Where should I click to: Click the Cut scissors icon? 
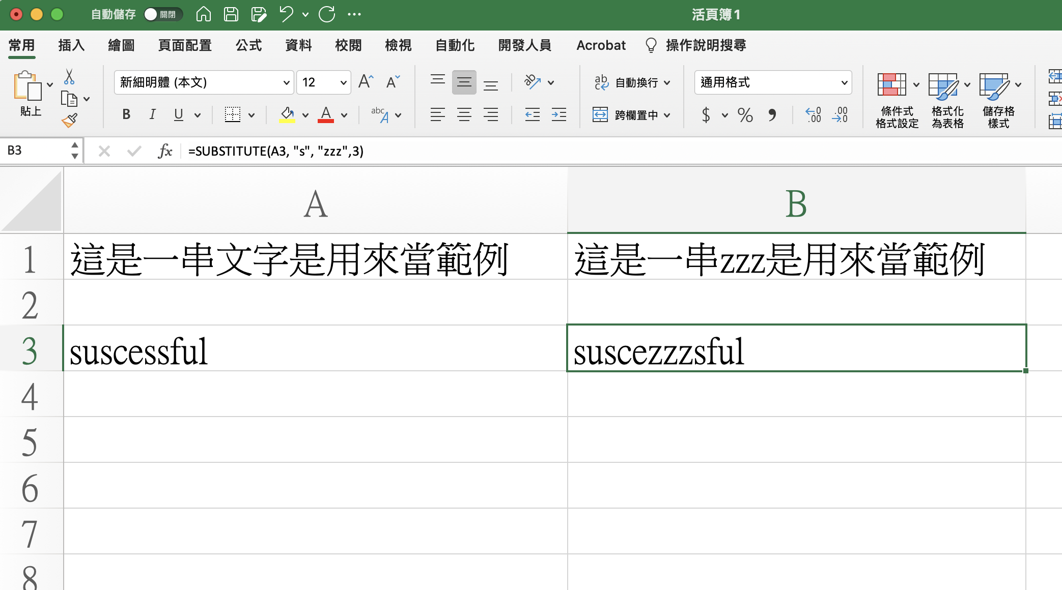pyautogui.click(x=69, y=77)
